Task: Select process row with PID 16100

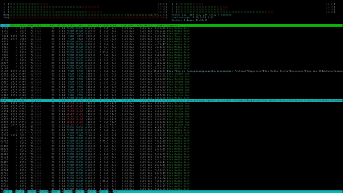Action: [172, 130]
